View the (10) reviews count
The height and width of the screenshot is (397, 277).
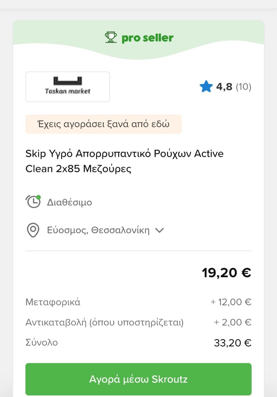[244, 87]
